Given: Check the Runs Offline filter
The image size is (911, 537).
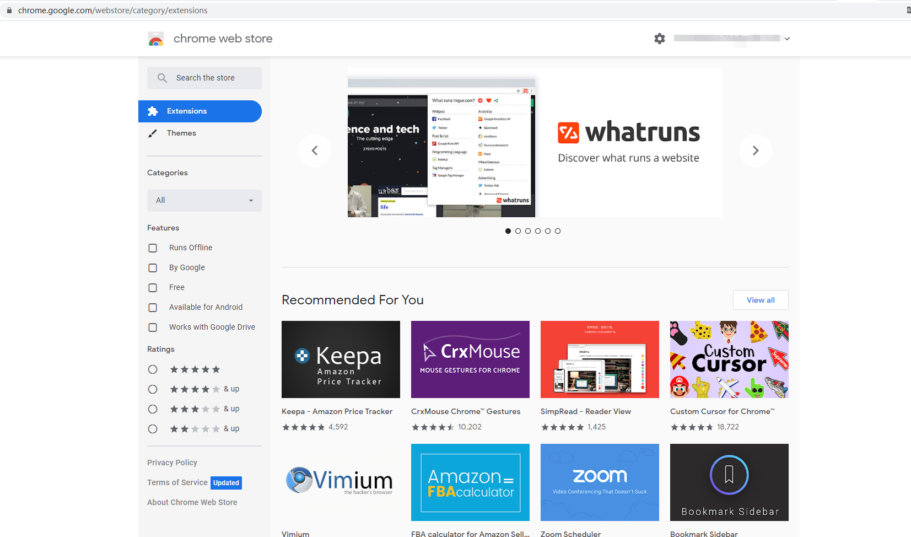Looking at the screenshot, I should pos(153,248).
